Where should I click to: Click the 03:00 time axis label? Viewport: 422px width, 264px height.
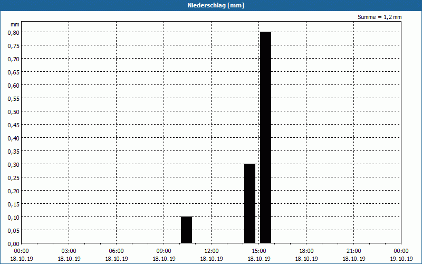point(69,251)
